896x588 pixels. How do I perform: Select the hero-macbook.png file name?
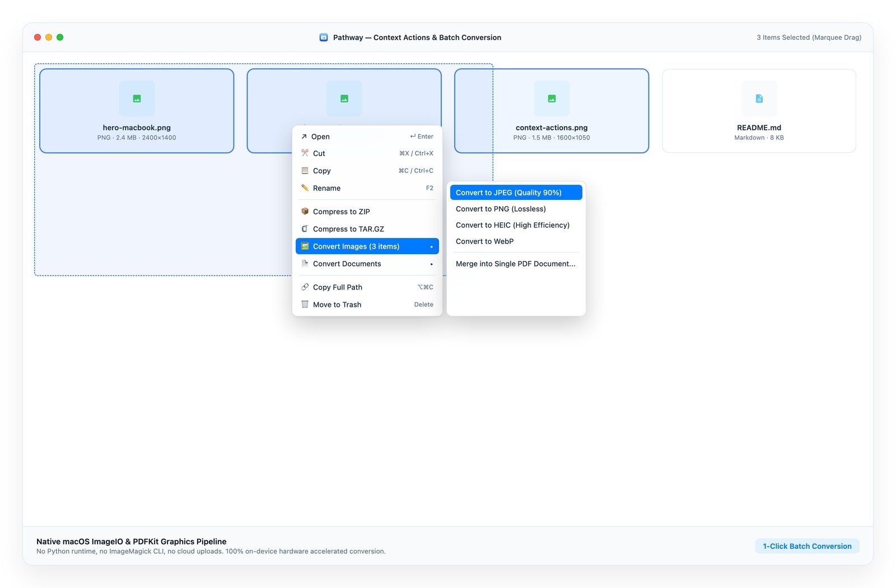click(137, 128)
